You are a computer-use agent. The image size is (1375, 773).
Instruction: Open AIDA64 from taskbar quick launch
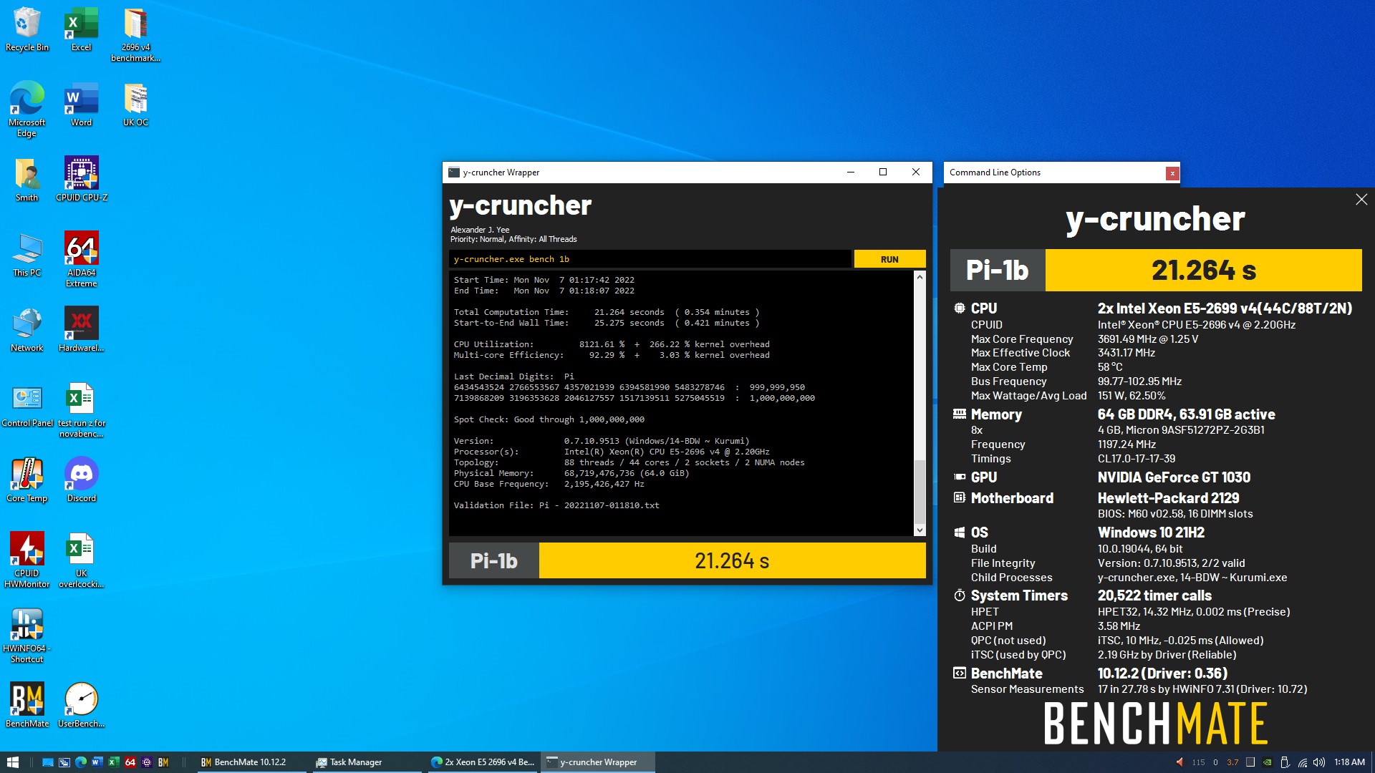point(130,762)
